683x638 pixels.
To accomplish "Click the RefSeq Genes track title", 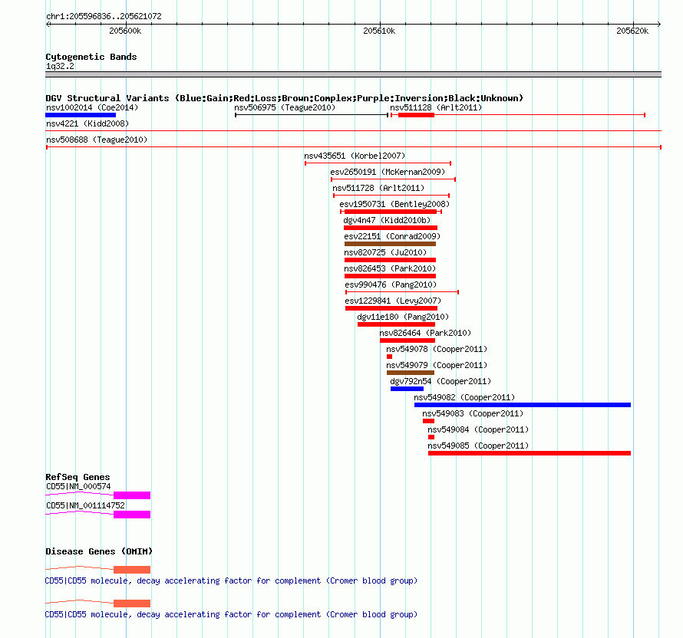I will pos(78,477).
